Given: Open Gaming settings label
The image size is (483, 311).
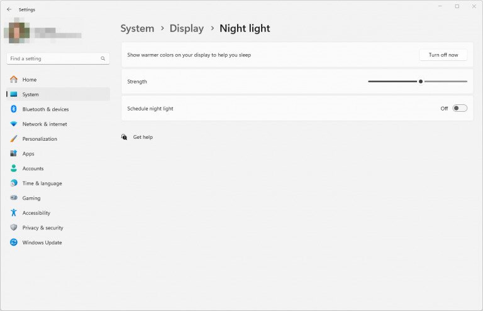Looking at the screenshot, I should click(31, 198).
